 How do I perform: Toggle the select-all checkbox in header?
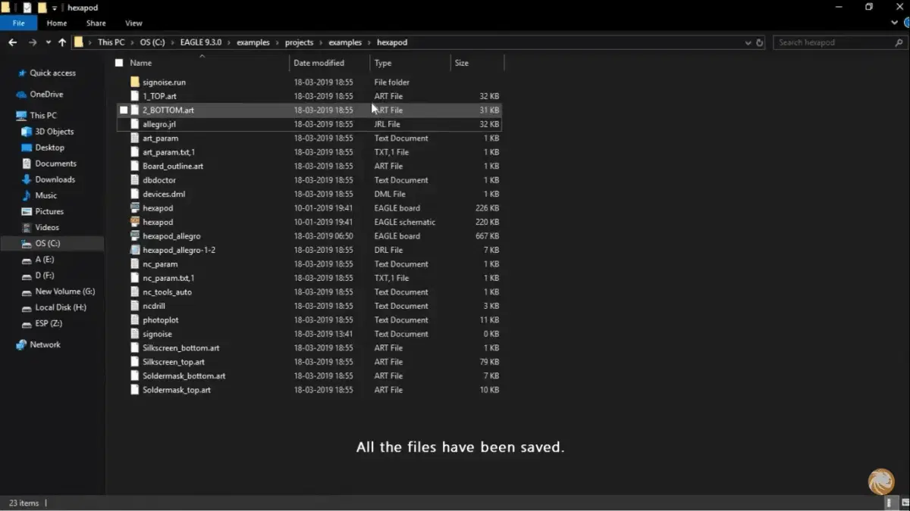(119, 63)
